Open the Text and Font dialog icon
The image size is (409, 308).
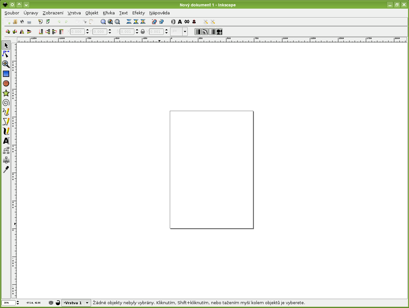tap(180, 22)
